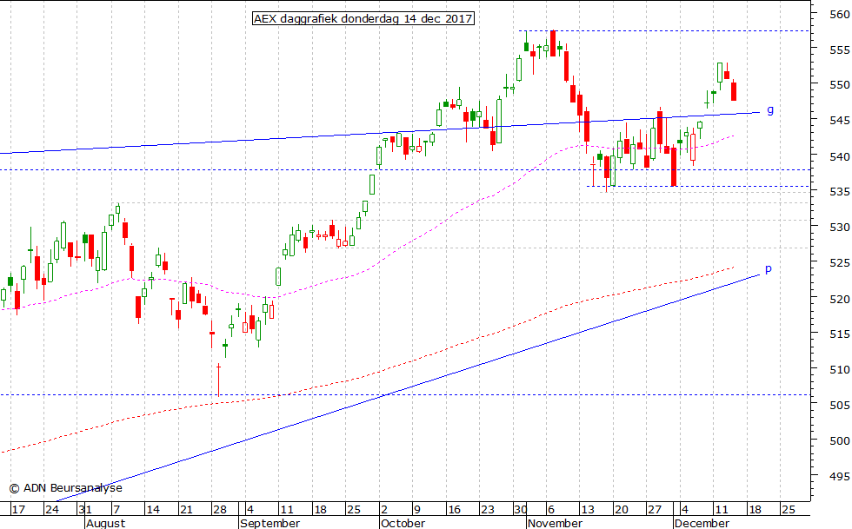The height and width of the screenshot is (529, 852).
Task: Select the date axis label 2 in October
Action: pyautogui.click(x=384, y=509)
